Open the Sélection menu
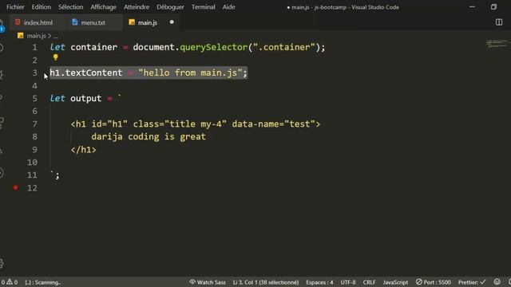This screenshot has height=287, width=511. (x=71, y=7)
